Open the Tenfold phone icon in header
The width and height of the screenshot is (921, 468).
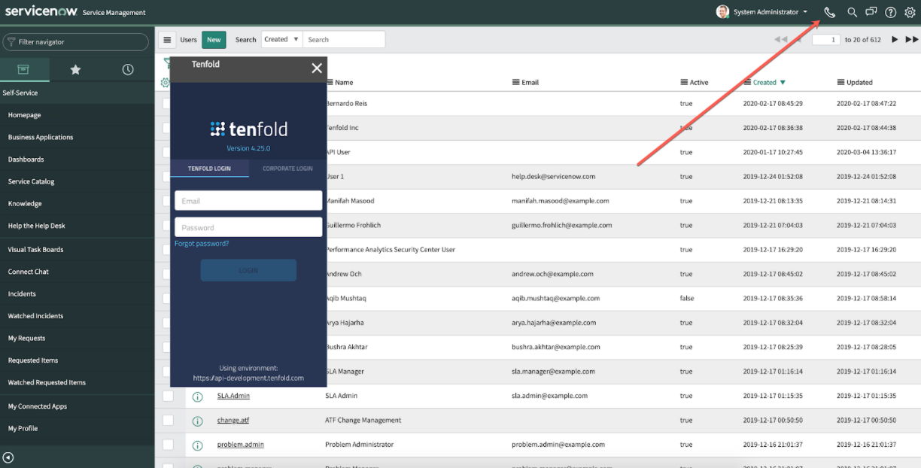point(830,12)
